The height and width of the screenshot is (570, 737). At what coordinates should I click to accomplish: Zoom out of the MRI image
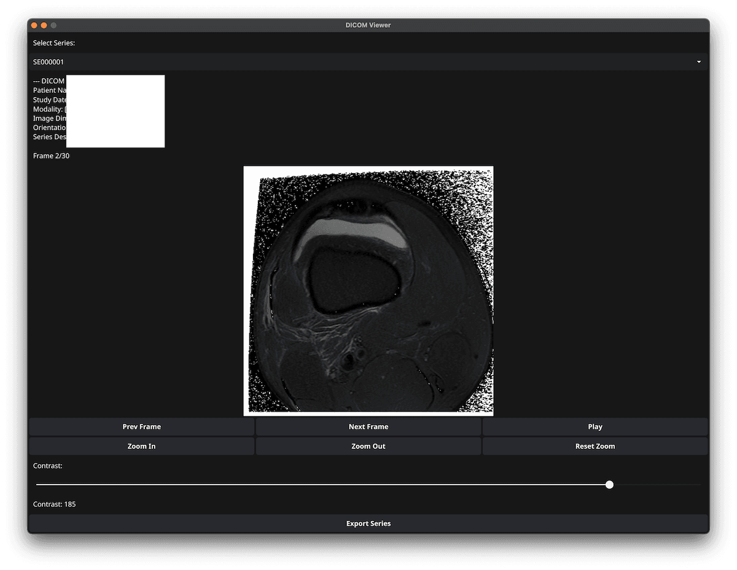pyautogui.click(x=368, y=446)
